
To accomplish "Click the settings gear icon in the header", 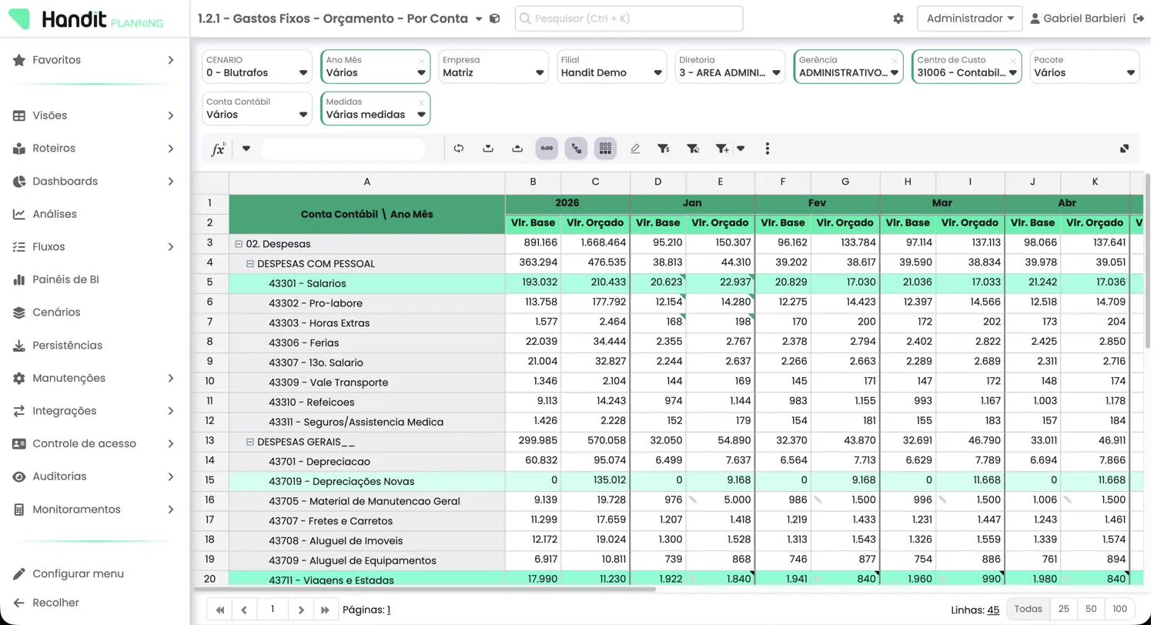I will 898,18.
